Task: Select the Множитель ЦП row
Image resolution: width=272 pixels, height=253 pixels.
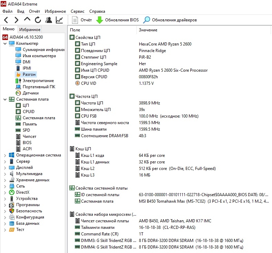Action: 170,110
